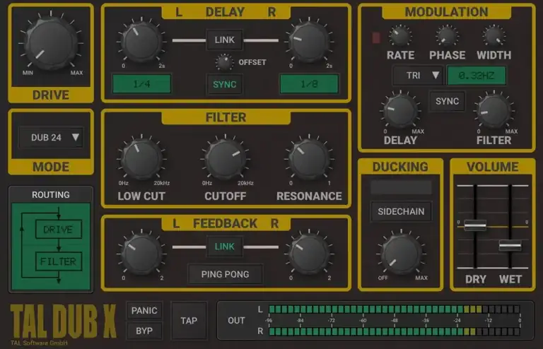Screen dimensions: 543x349
Task: Click the BYP bypass button
Action: (144, 331)
